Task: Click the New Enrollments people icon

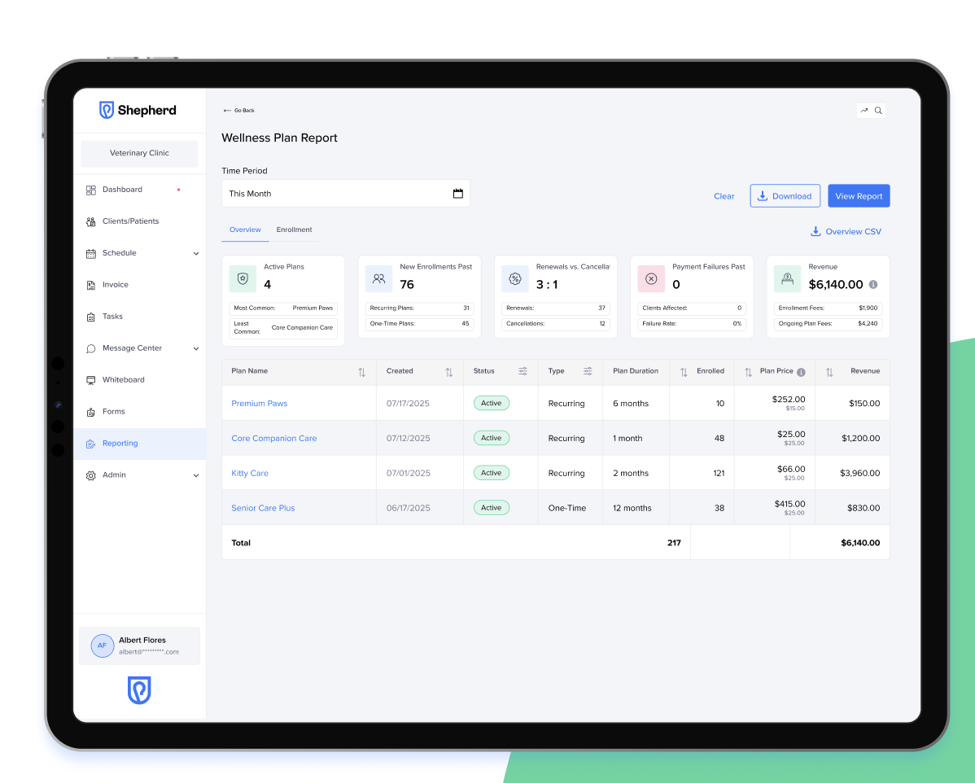Action: 378,278
